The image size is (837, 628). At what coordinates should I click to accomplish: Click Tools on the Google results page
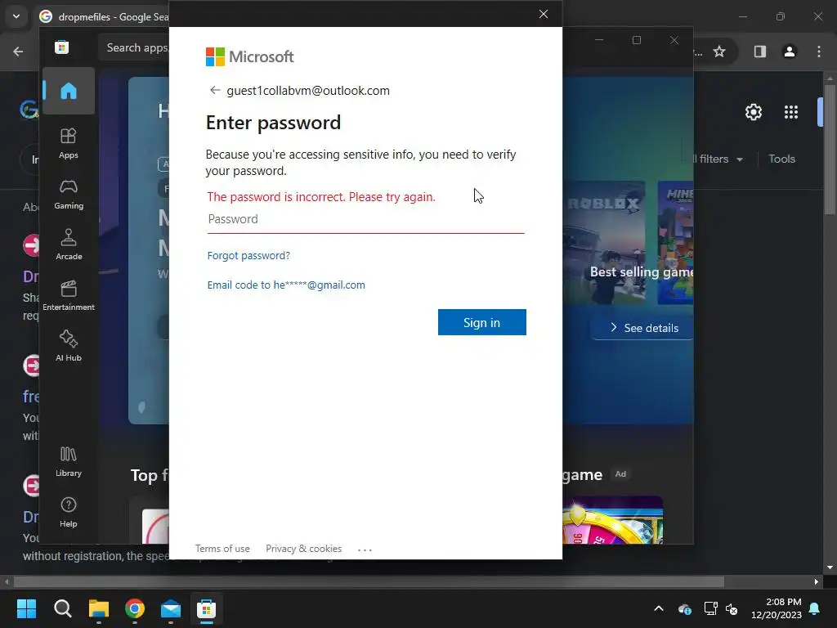782,159
